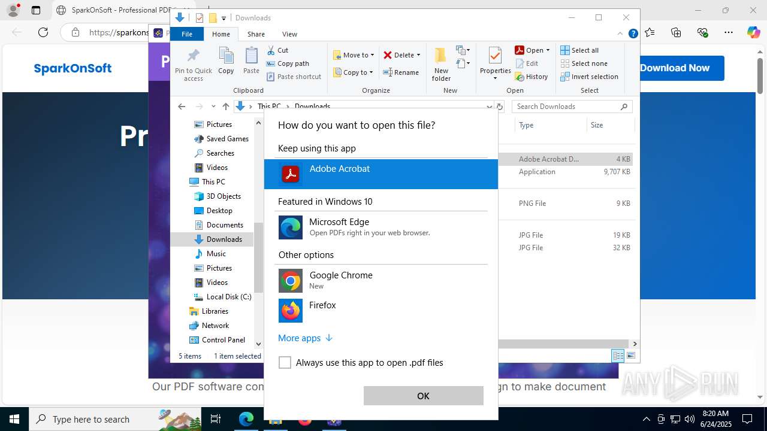Screen dimensions: 767x431
Task: Switch to the Home ribbon tab
Action: tap(221, 34)
